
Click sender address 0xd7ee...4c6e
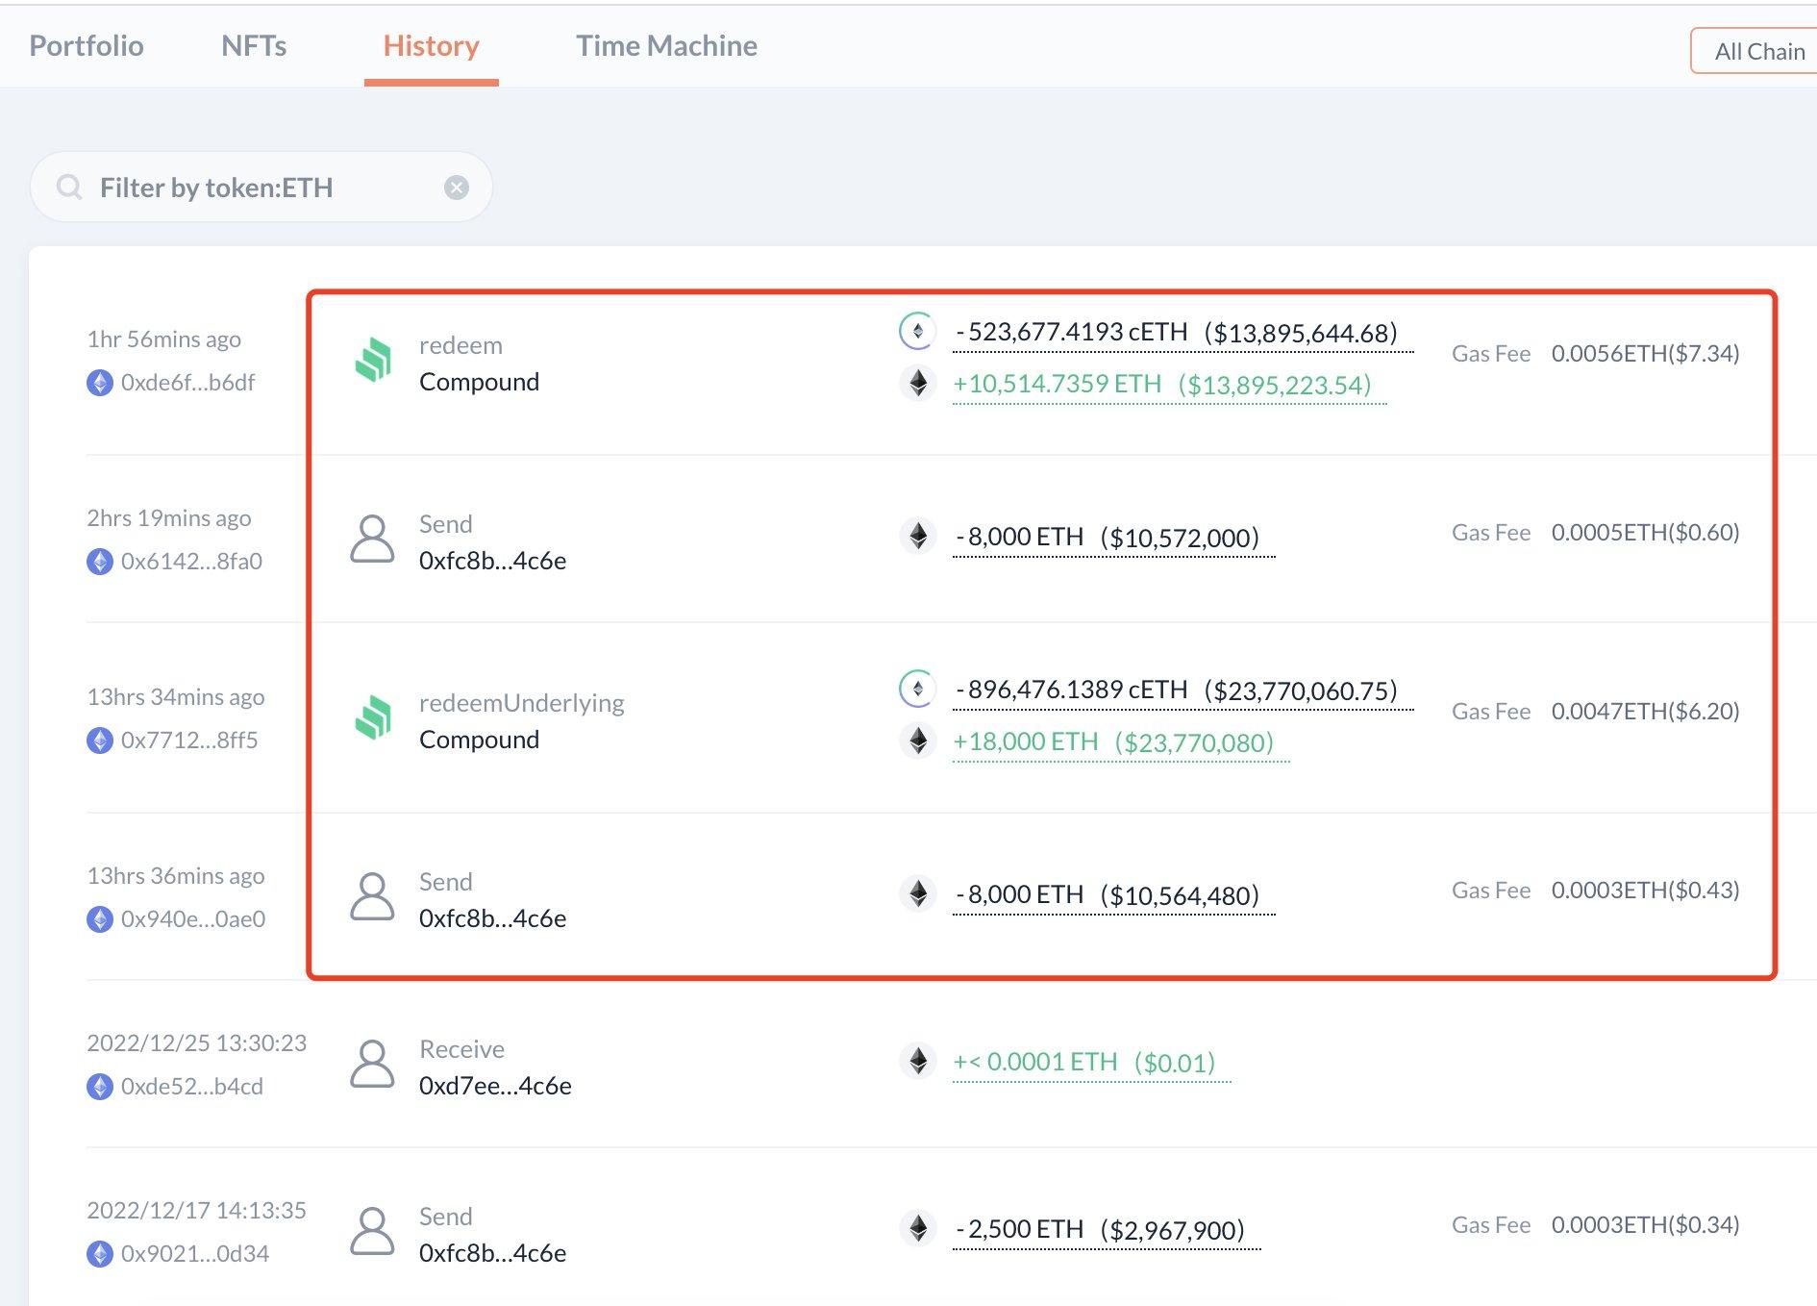495,1086
